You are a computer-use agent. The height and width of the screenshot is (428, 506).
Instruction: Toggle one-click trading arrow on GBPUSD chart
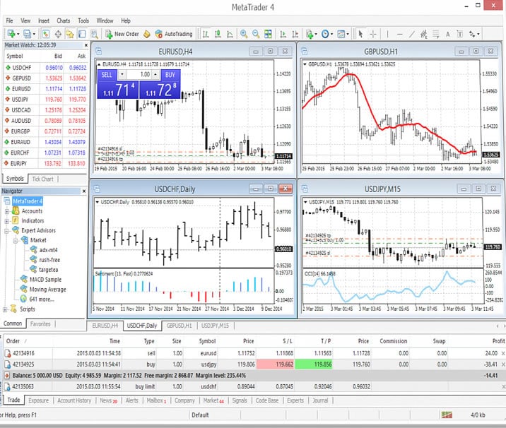click(x=305, y=64)
